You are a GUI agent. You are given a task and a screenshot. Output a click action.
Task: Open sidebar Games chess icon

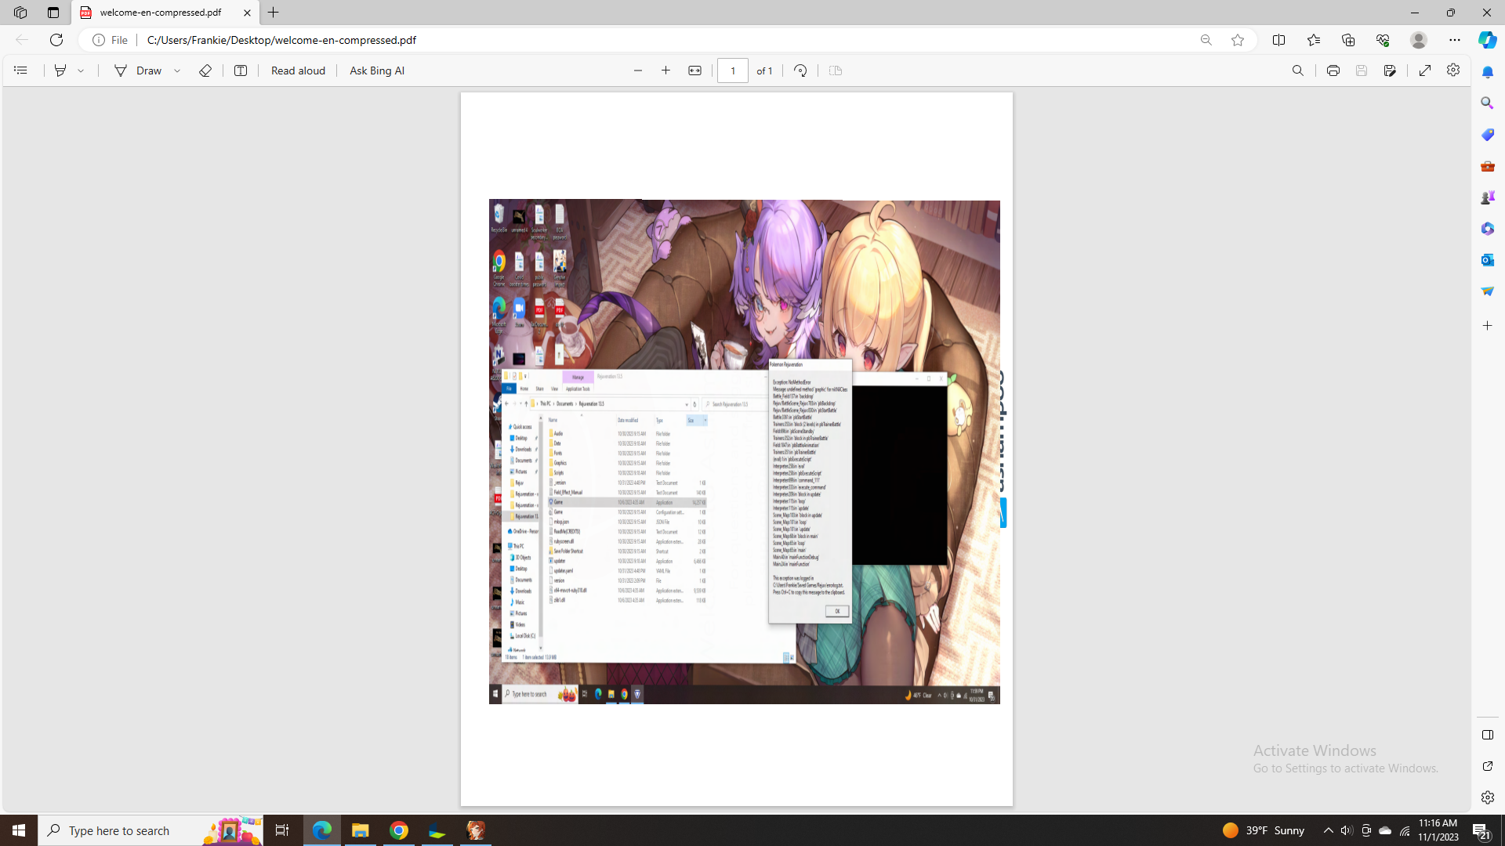[x=1487, y=197]
